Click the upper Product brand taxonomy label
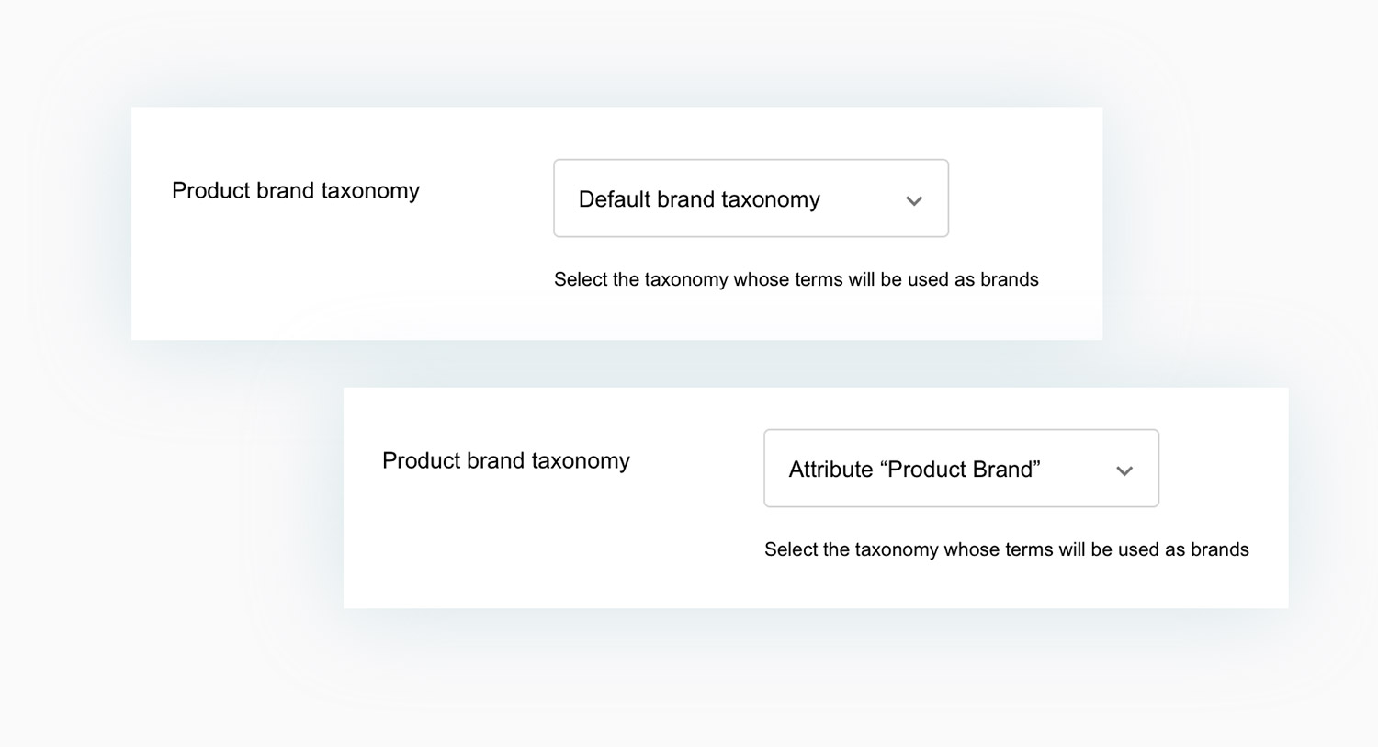1378x747 pixels. [295, 190]
